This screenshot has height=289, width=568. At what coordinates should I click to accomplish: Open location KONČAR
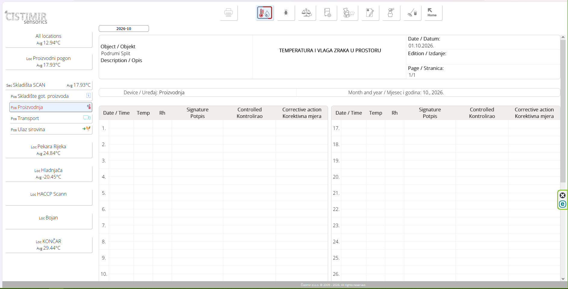(48, 245)
